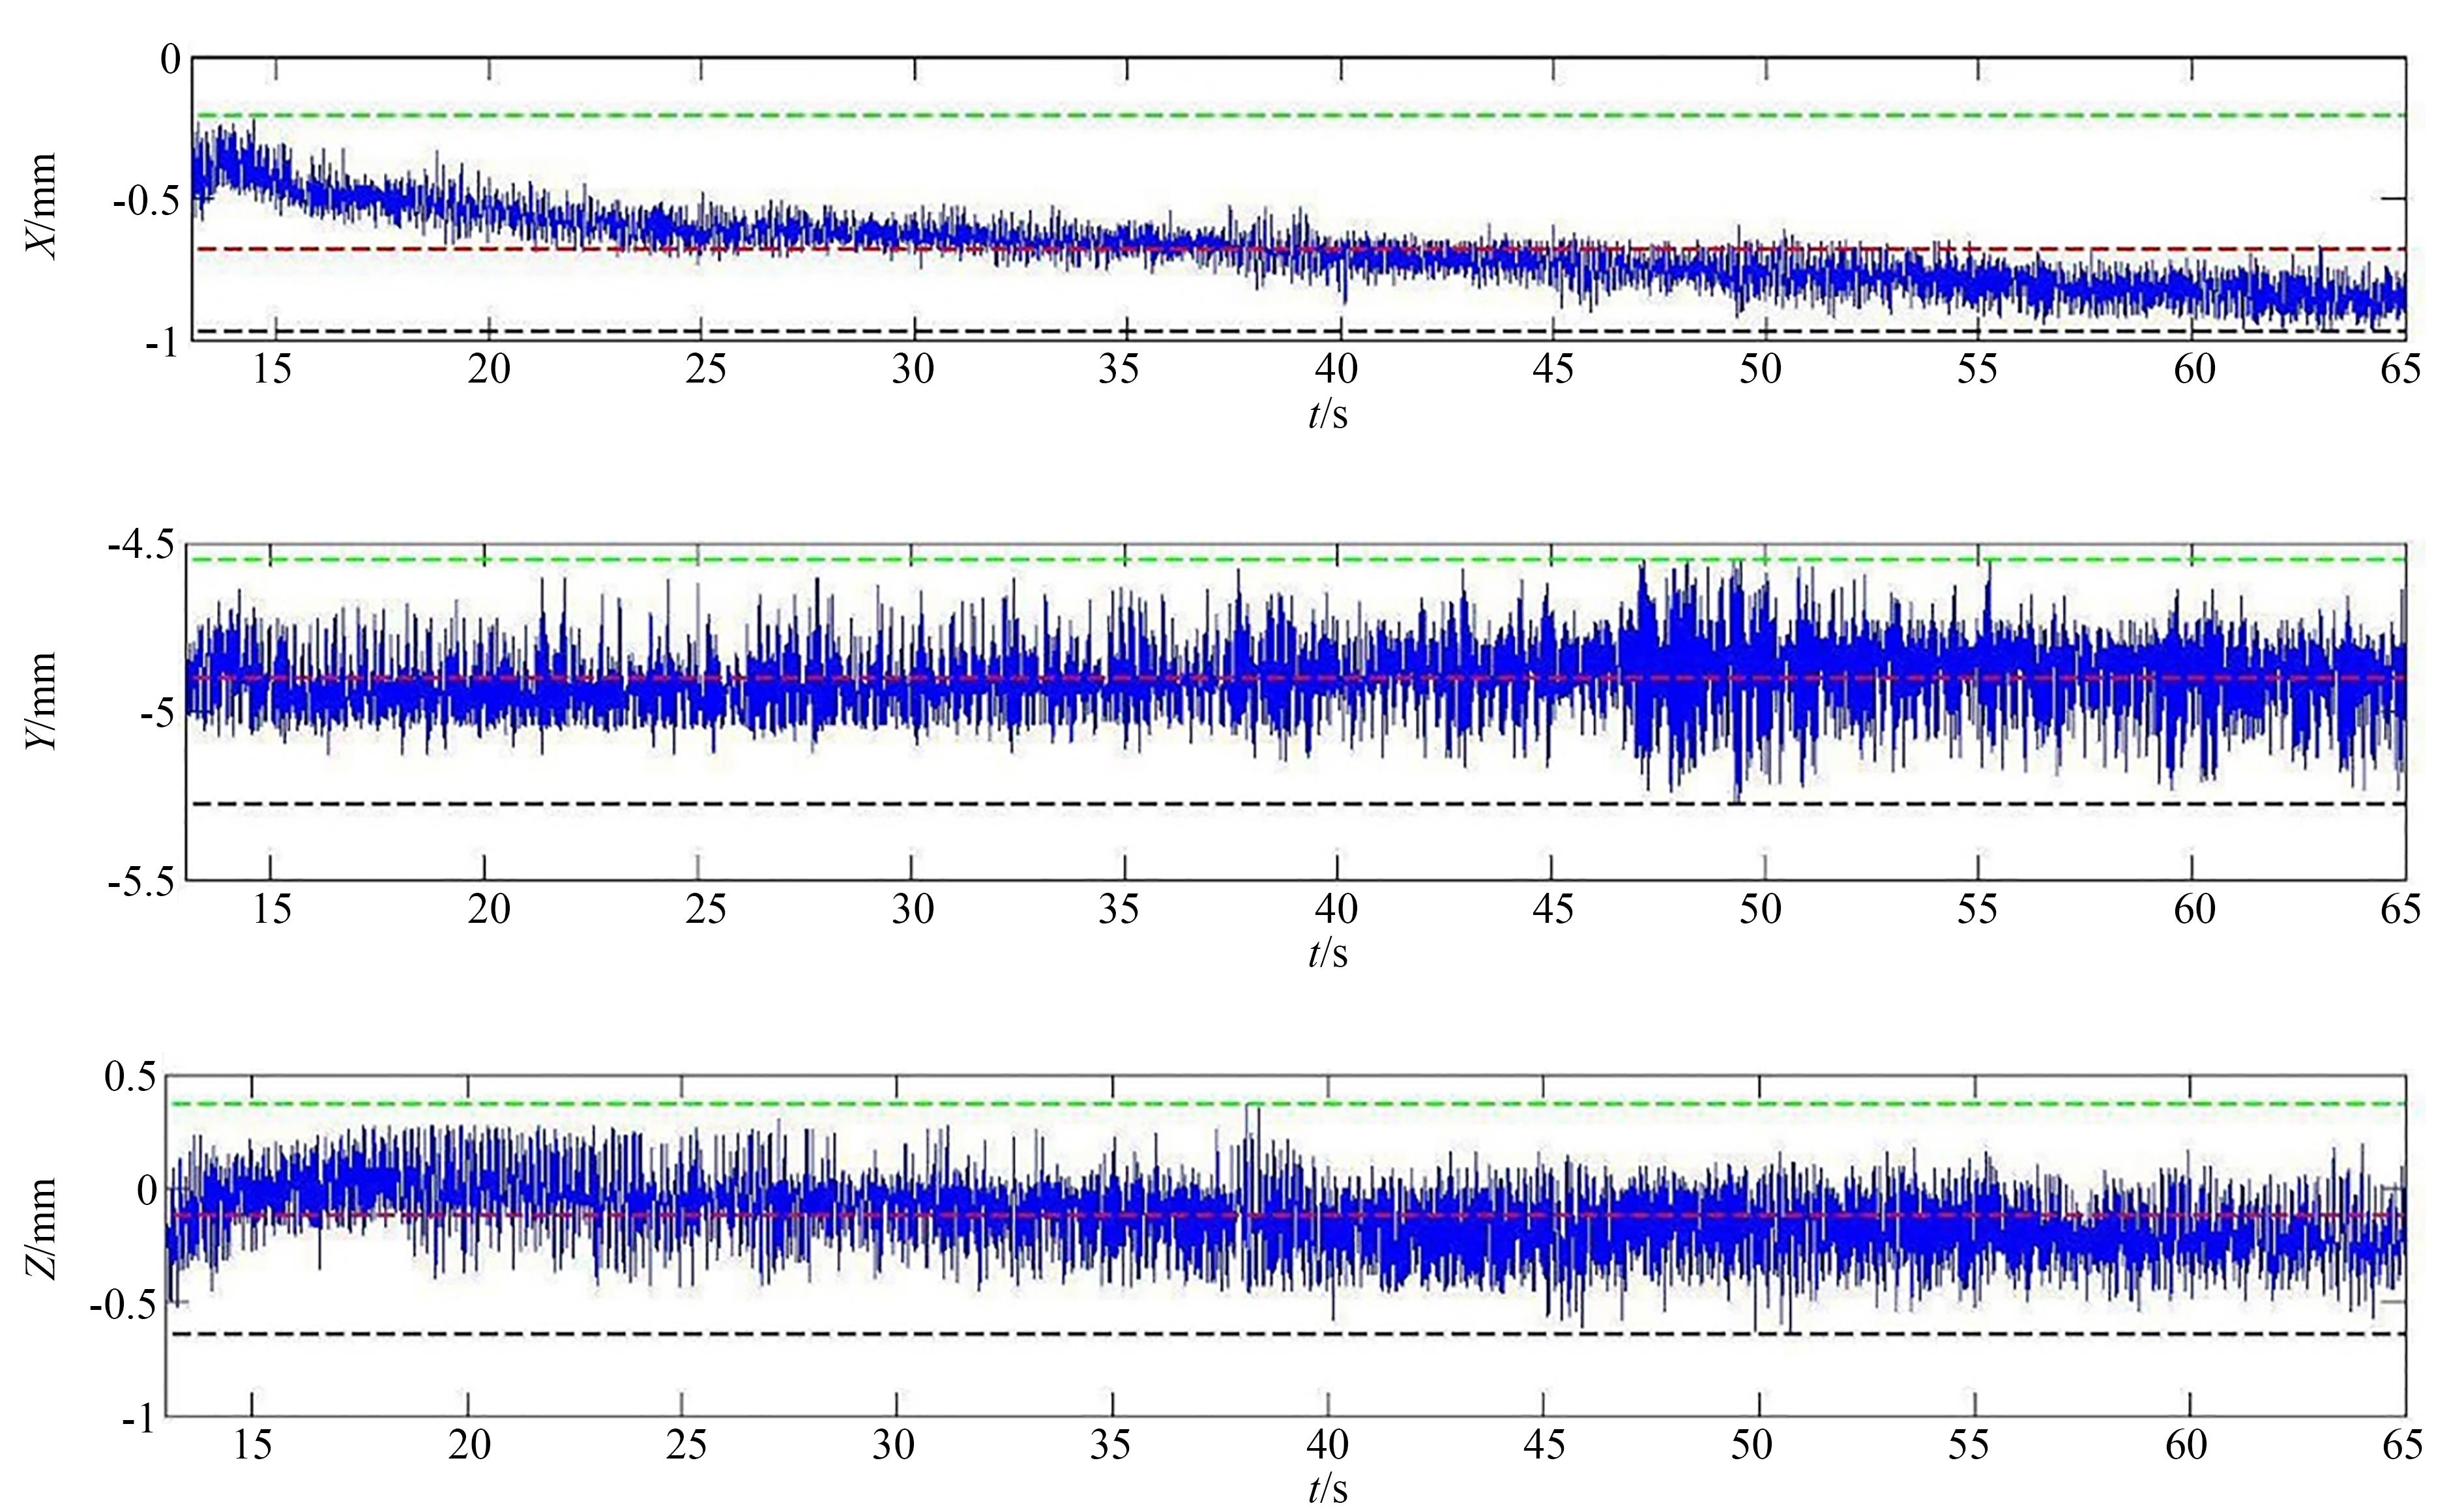Click the black dashed line in X plot

(1000, 330)
